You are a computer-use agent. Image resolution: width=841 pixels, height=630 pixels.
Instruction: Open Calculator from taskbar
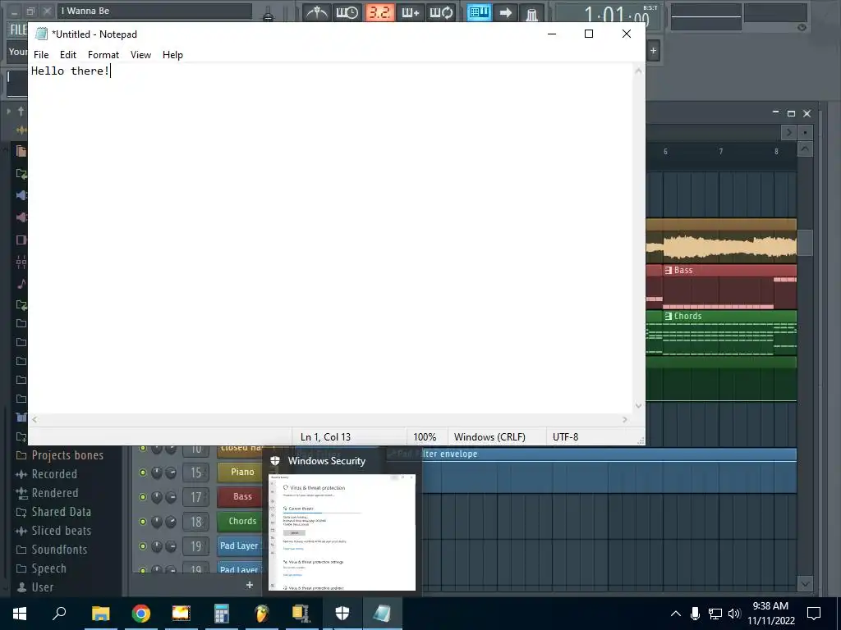click(x=222, y=614)
